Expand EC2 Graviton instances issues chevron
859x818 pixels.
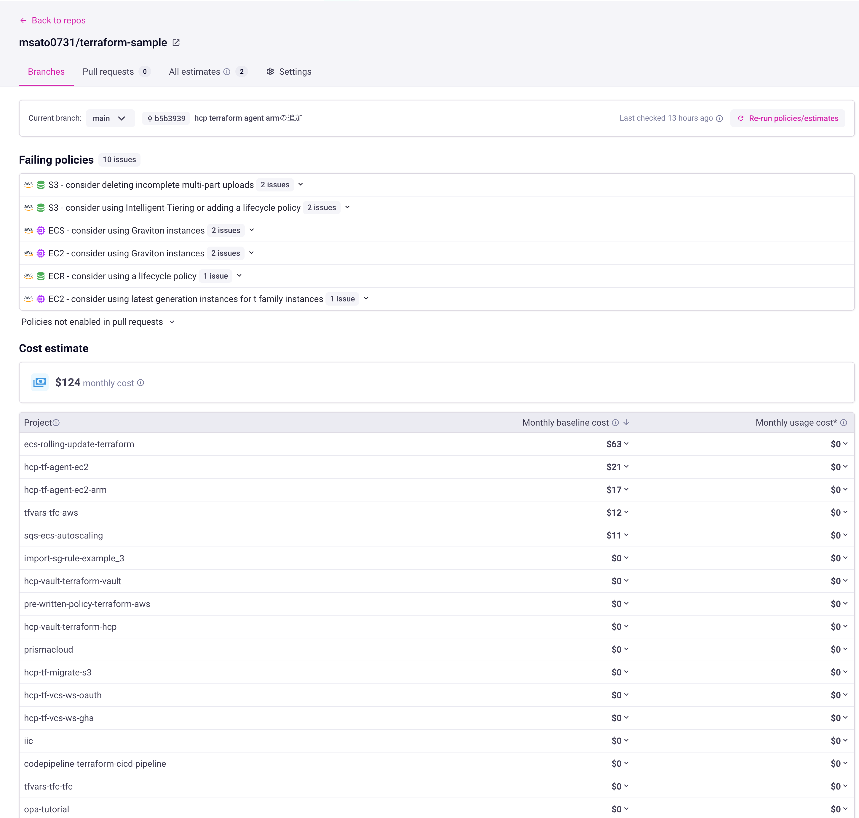pyautogui.click(x=252, y=253)
